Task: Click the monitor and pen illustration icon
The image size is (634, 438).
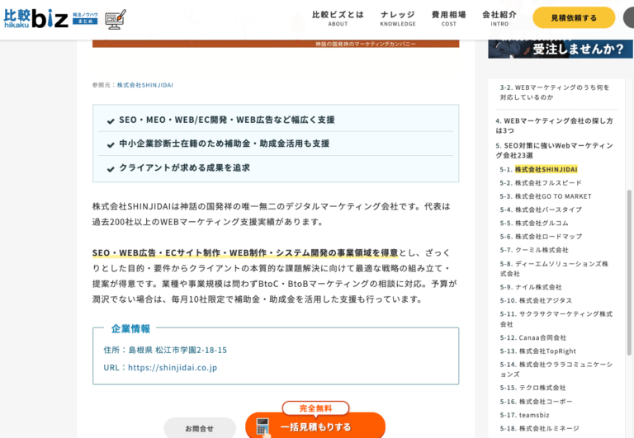Action: (x=116, y=19)
